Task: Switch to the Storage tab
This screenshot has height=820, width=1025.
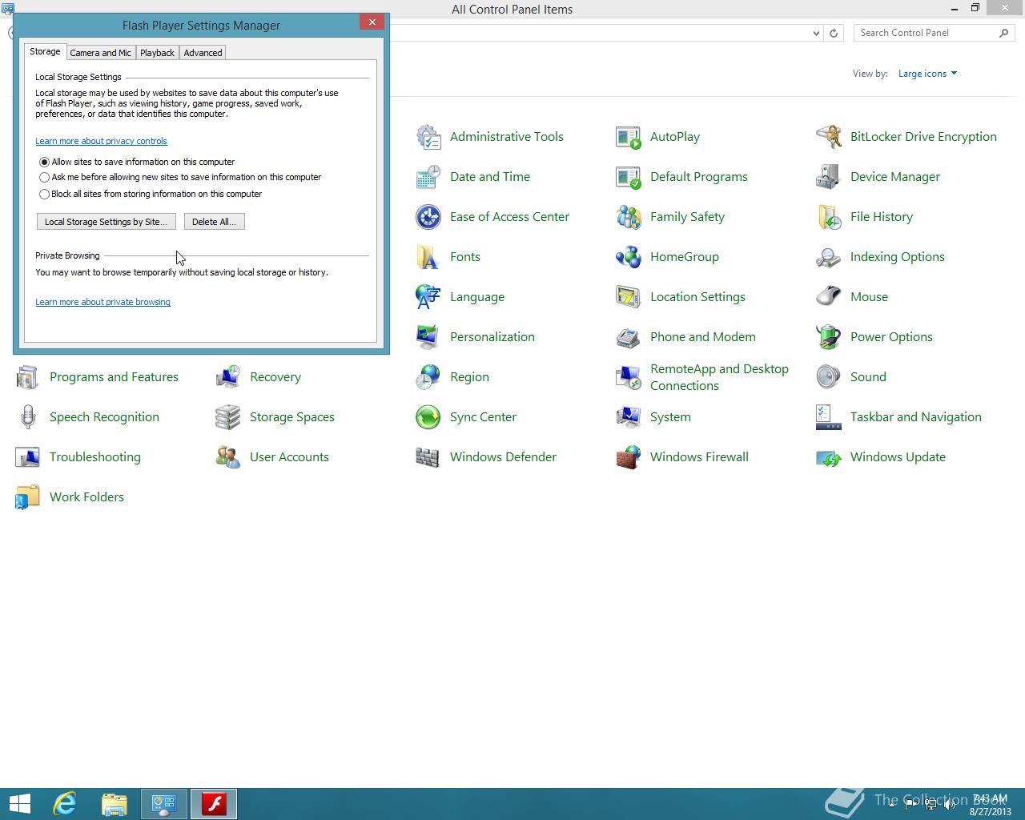Action: click(45, 51)
